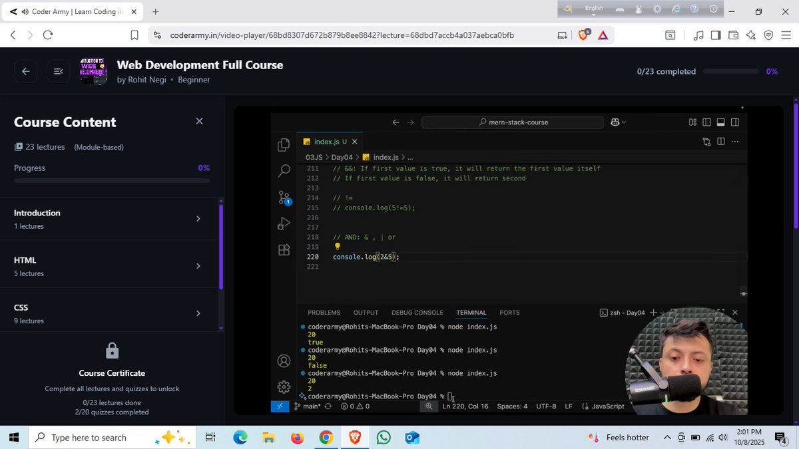
Task: Open the Brave Wallet icon
Action: (734, 35)
